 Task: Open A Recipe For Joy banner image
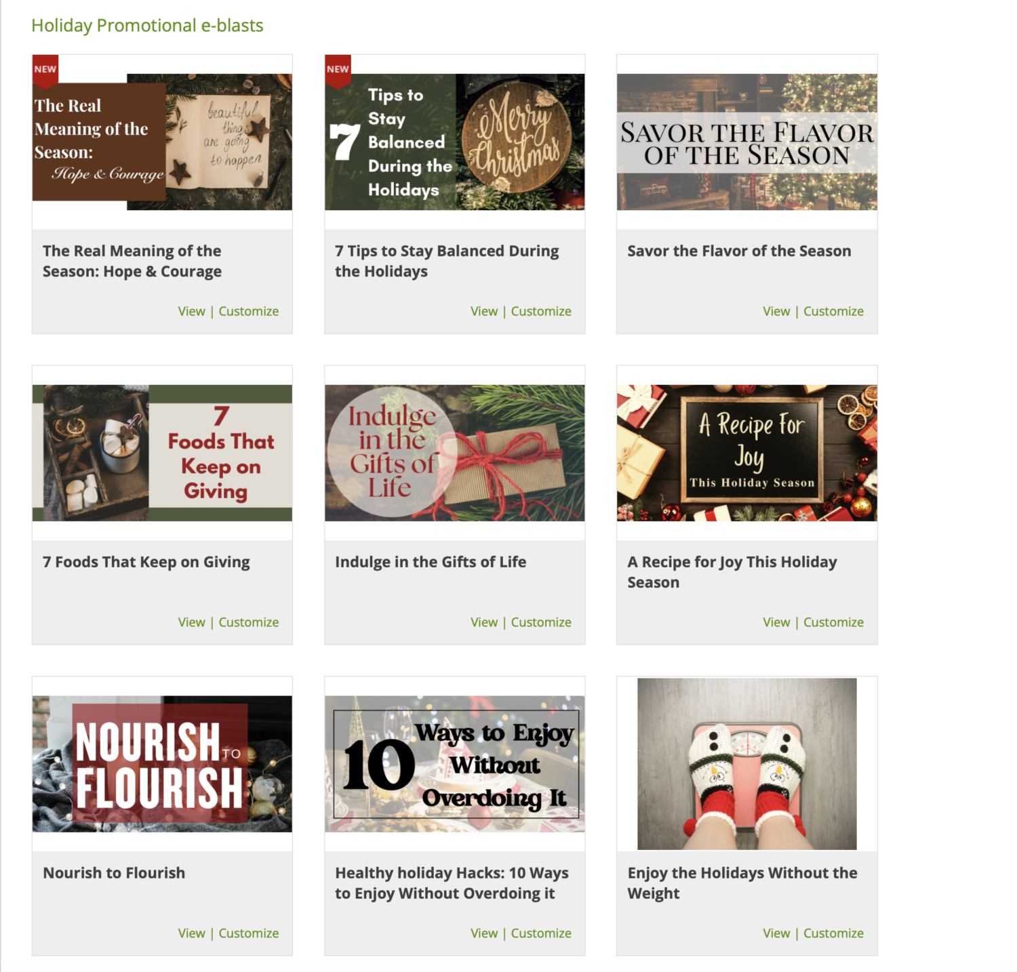tap(746, 453)
